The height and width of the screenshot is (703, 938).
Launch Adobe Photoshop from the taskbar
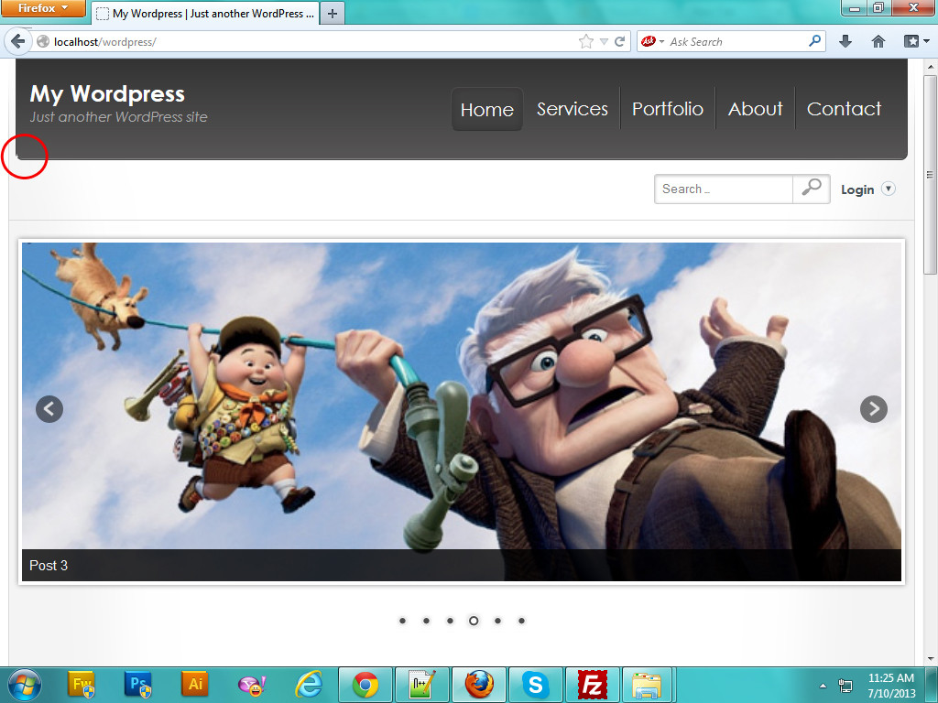pyautogui.click(x=138, y=685)
